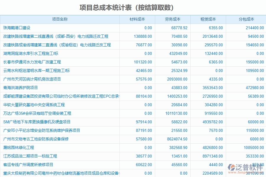Sort by the 材料成本 column header
This screenshot has width=266, height=177.
[138, 19]
